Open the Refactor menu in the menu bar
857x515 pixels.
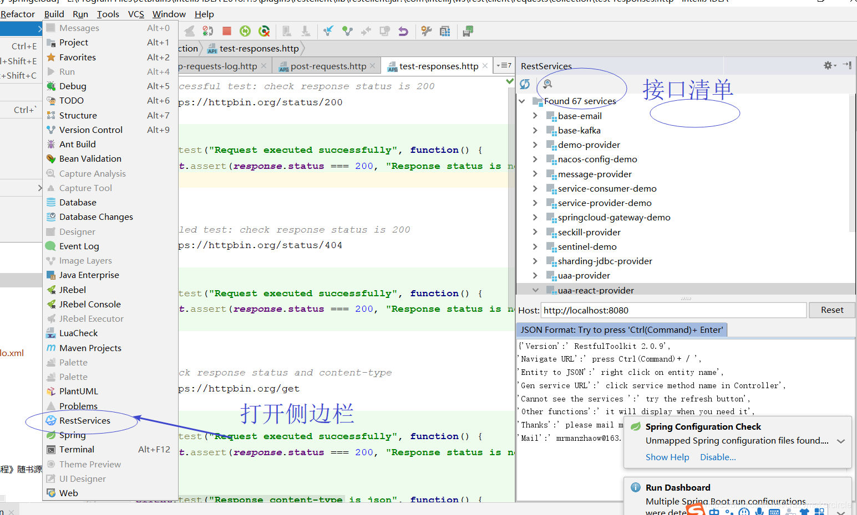pyautogui.click(x=18, y=14)
